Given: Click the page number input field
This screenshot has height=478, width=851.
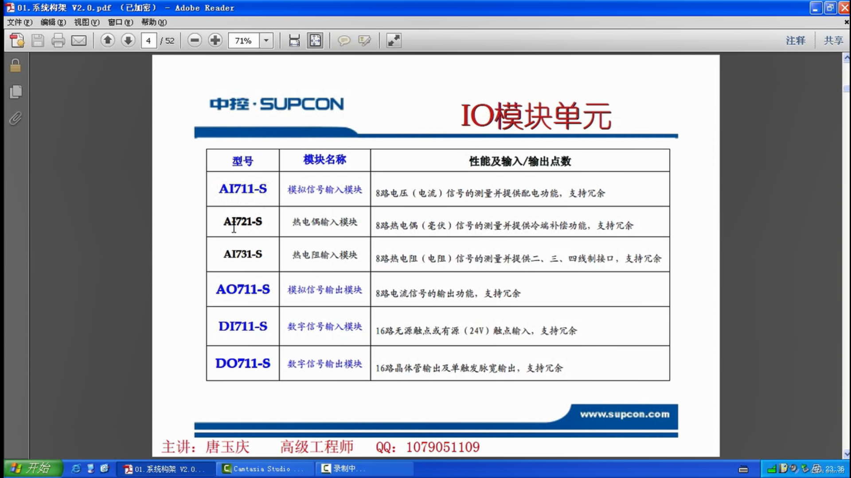Looking at the screenshot, I should [148, 41].
